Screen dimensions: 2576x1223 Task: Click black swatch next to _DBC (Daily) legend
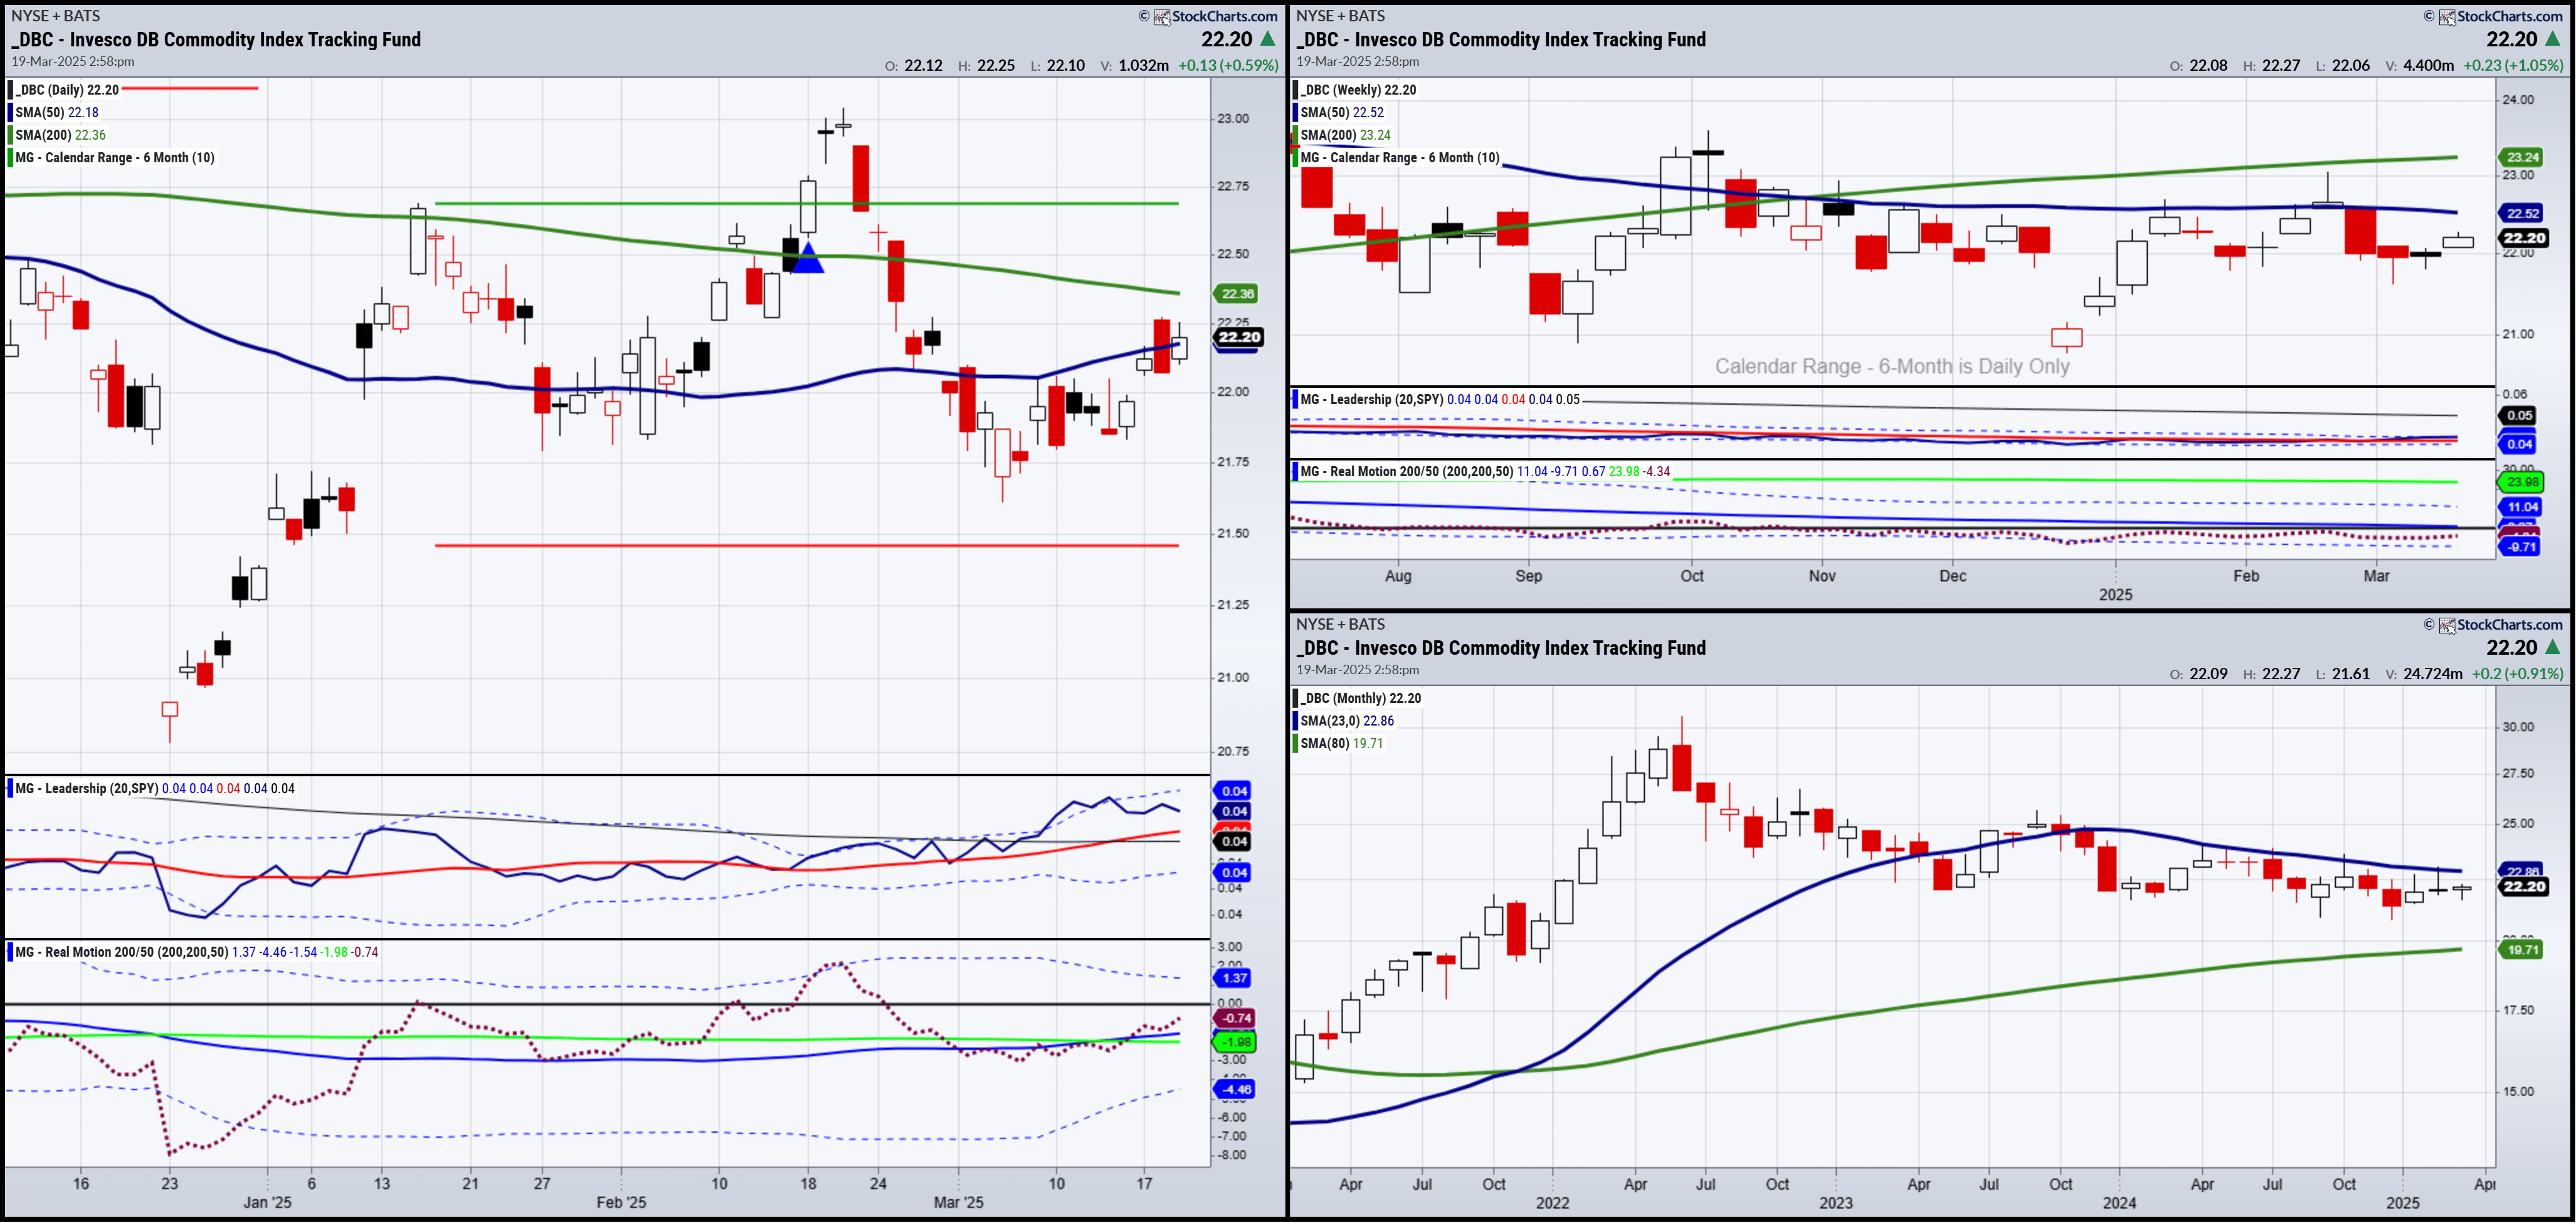point(11,90)
